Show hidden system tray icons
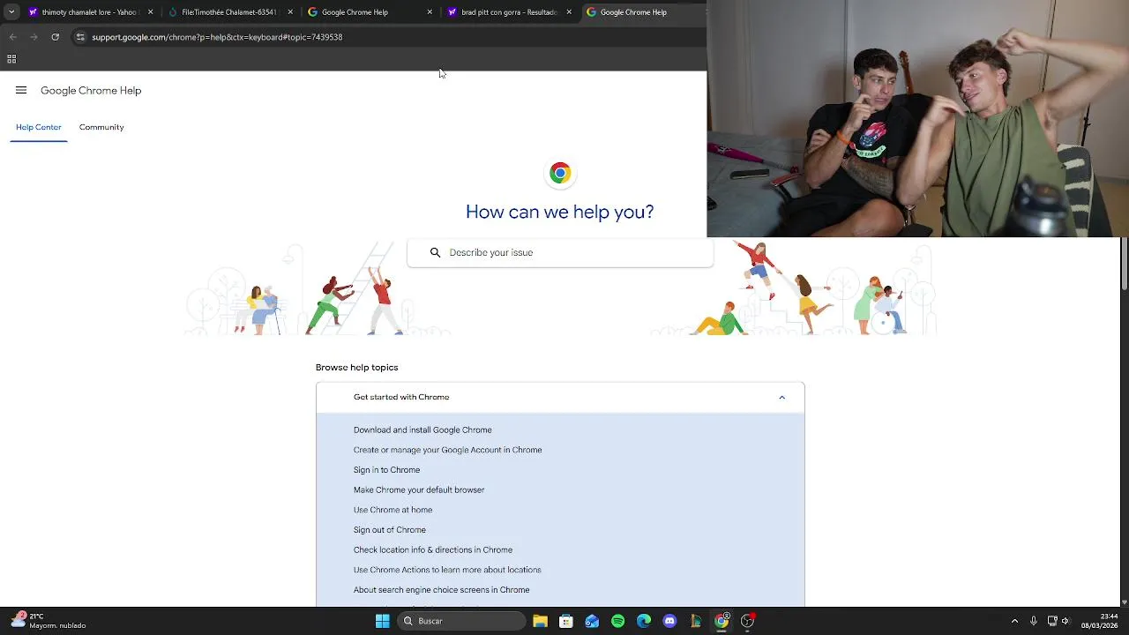 1014,621
